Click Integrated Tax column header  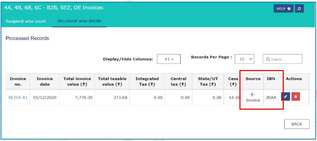coord(147,81)
